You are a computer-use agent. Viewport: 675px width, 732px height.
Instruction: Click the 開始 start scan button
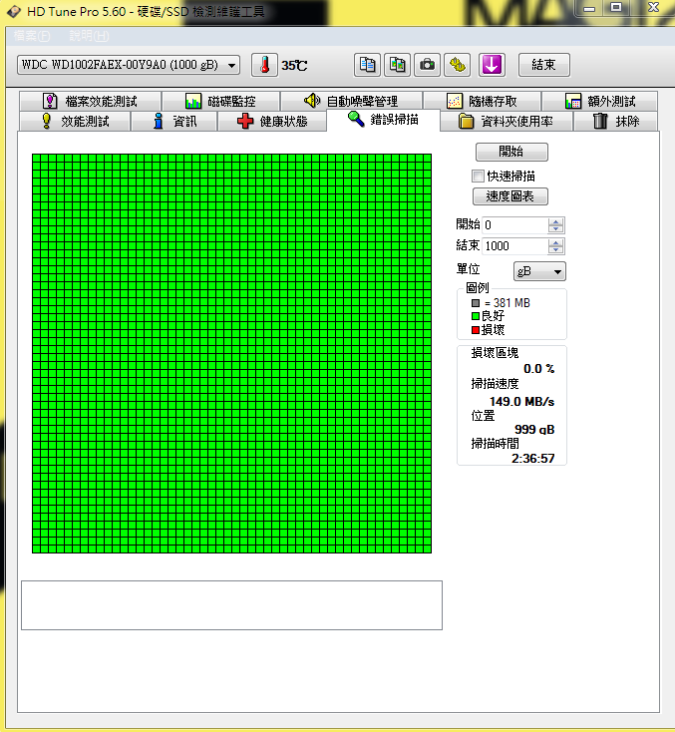[511, 152]
